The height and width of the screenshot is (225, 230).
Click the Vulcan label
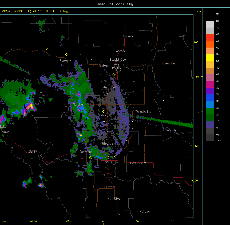145,212
